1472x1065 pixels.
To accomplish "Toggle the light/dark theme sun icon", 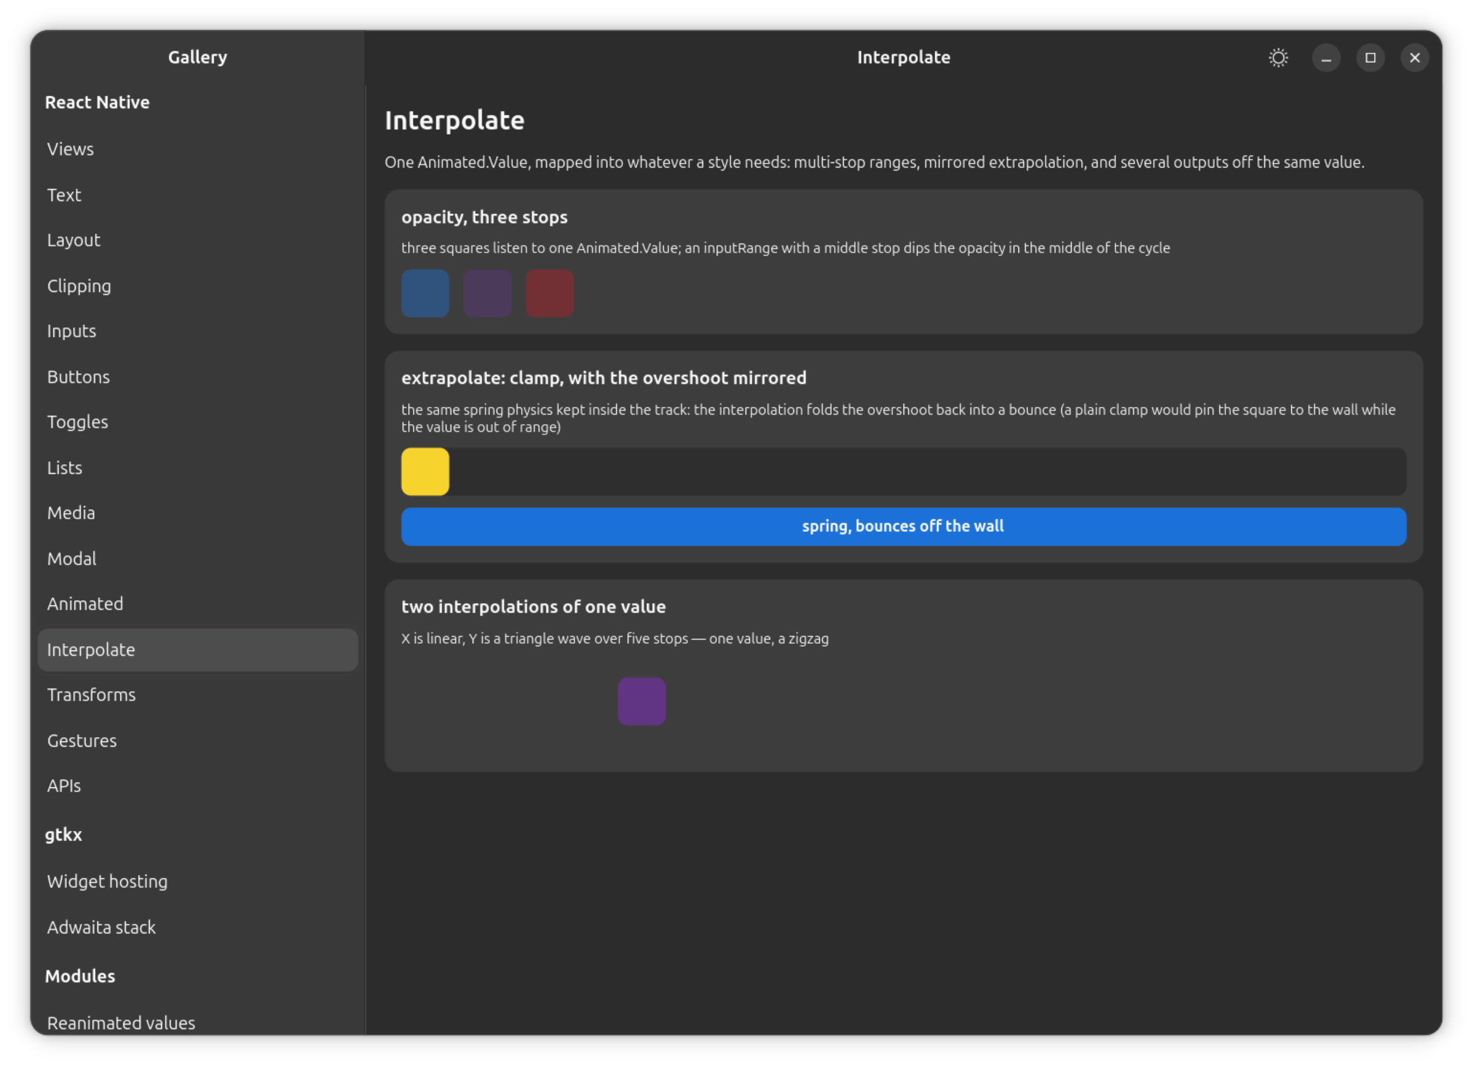I will coord(1278,58).
